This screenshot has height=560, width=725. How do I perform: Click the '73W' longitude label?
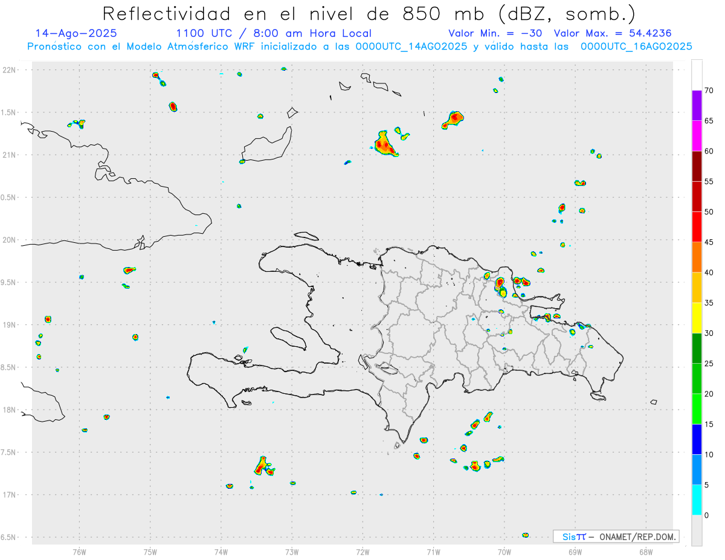click(x=292, y=552)
